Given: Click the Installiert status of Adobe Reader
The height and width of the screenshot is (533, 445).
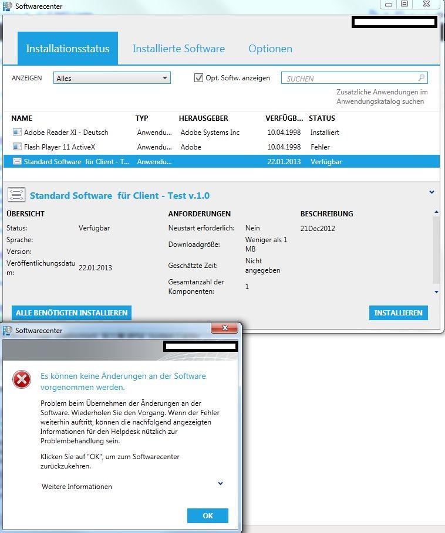Looking at the screenshot, I should (325, 133).
